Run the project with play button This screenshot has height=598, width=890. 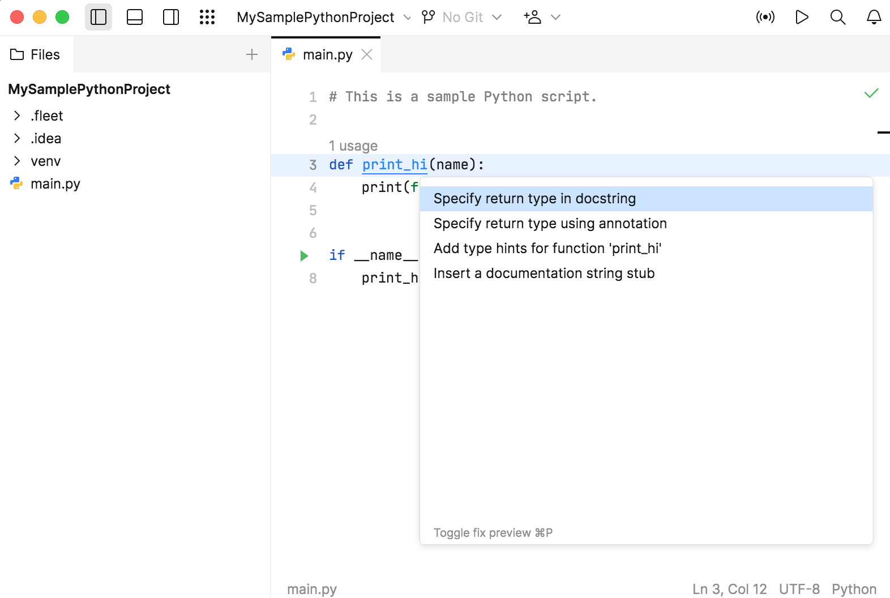pyautogui.click(x=802, y=17)
